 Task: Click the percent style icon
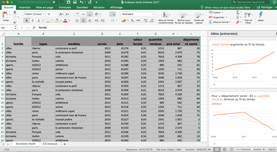point(132,20)
